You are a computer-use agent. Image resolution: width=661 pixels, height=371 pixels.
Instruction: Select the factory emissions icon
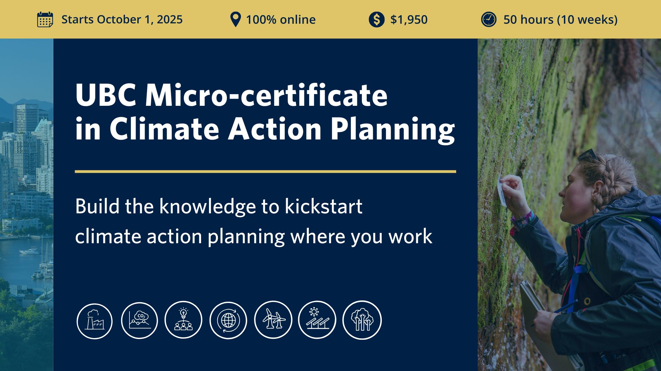[95, 321]
